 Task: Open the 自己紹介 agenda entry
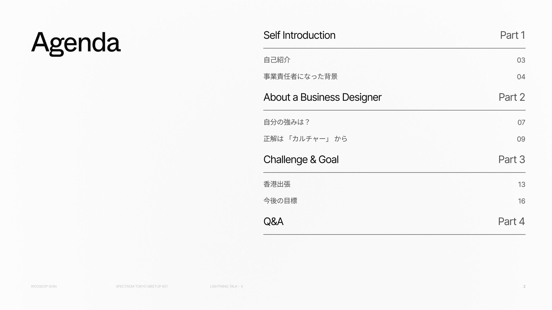point(277,60)
